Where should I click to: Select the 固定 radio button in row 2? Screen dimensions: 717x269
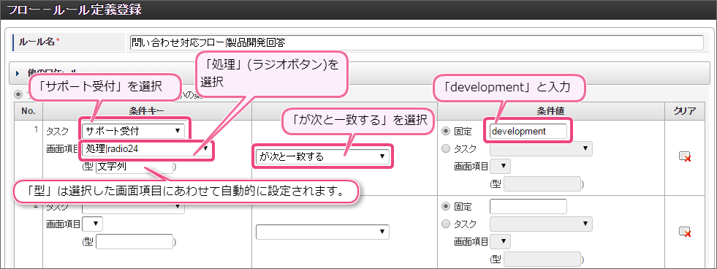[446, 206]
